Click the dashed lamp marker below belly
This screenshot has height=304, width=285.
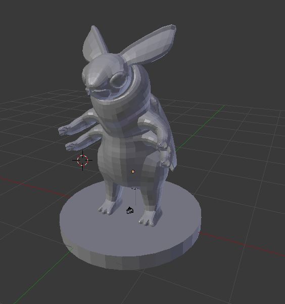click(135, 188)
